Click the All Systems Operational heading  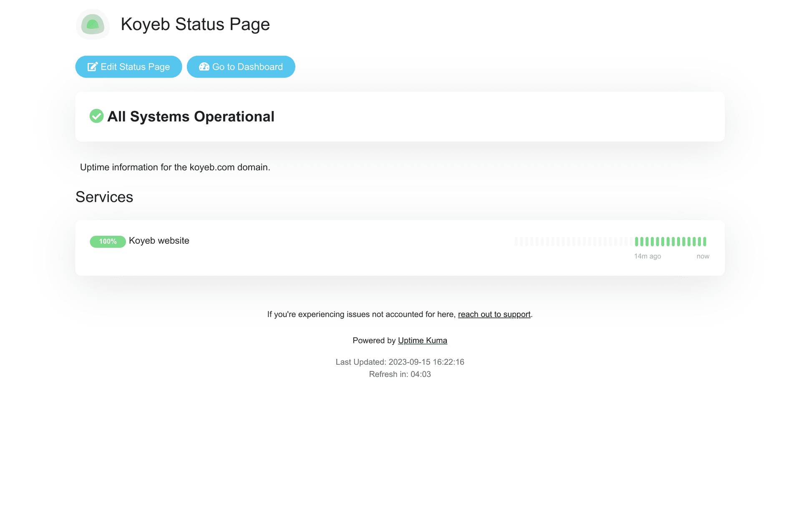pos(191,116)
